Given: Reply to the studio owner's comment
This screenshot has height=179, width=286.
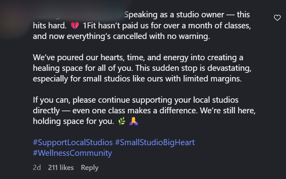Looking at the screenshot, I should (x=89, y=168).
